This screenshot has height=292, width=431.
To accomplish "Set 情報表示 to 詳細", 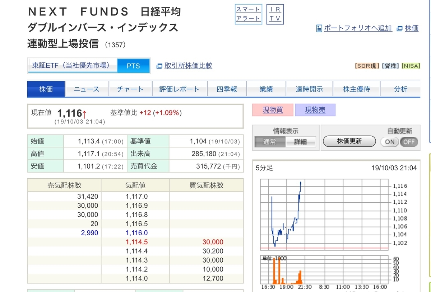I will pyautogui.click(x=301, y=142).
